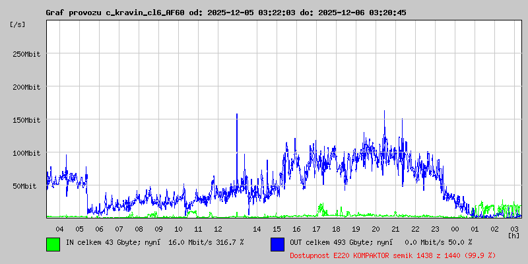Select the 20 hour mark on the time axis

pyautogui.click(x=376, y=228)
